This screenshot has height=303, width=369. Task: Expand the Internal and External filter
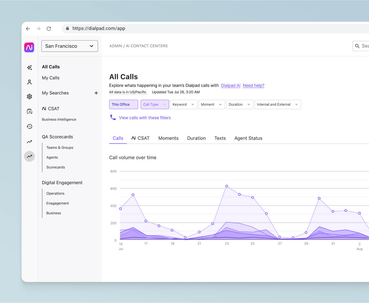coord(278,104)
